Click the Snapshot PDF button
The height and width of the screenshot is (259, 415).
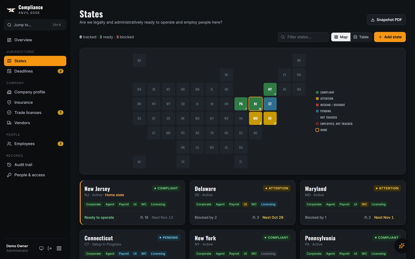pos(386,20)
